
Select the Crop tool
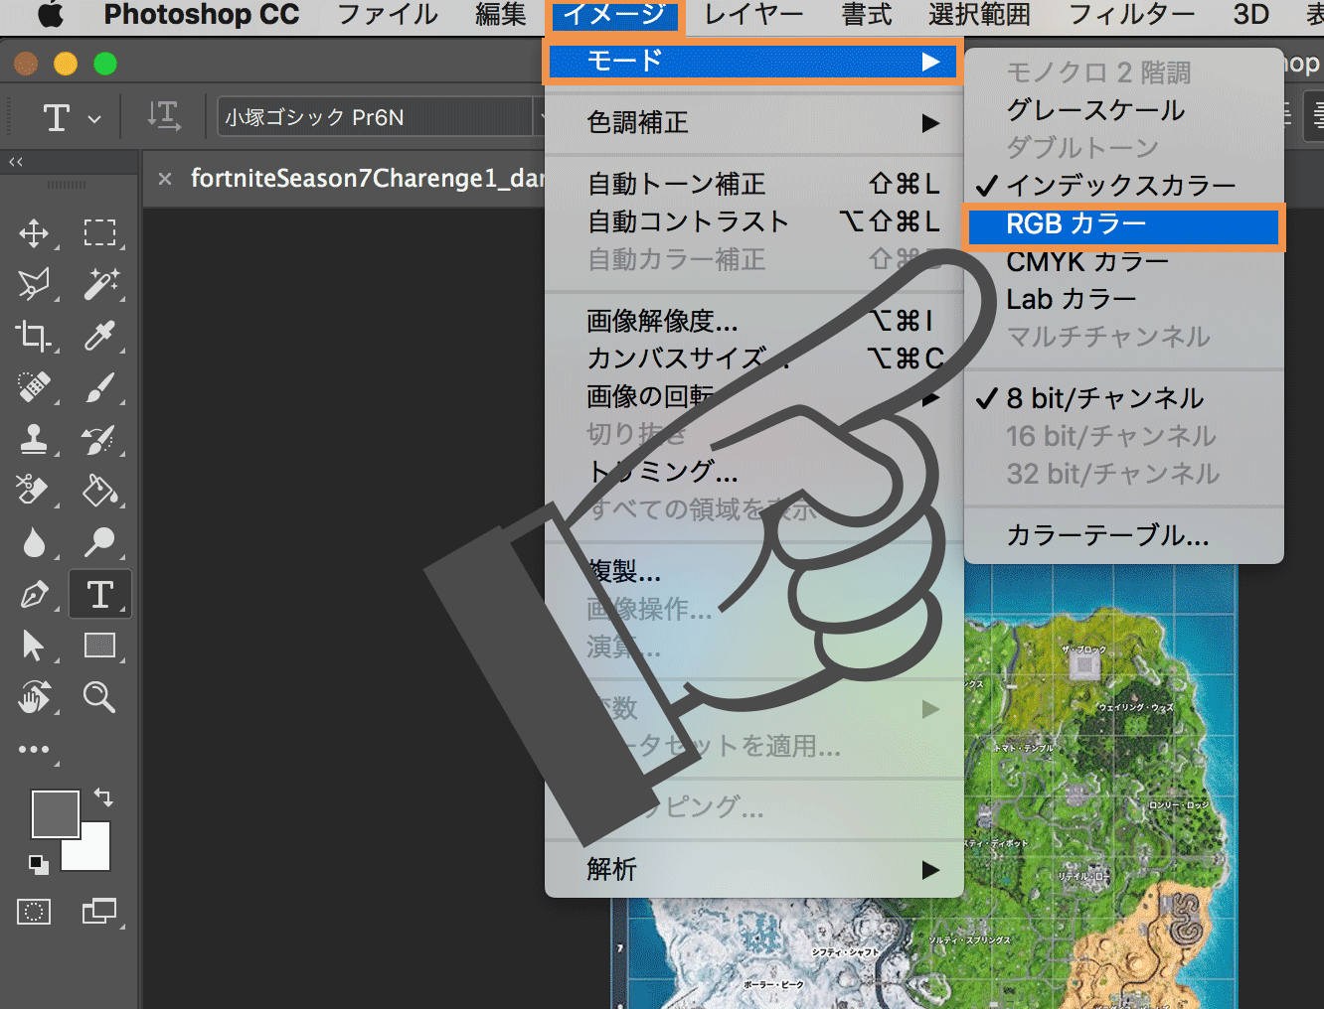tap(34, 336)
